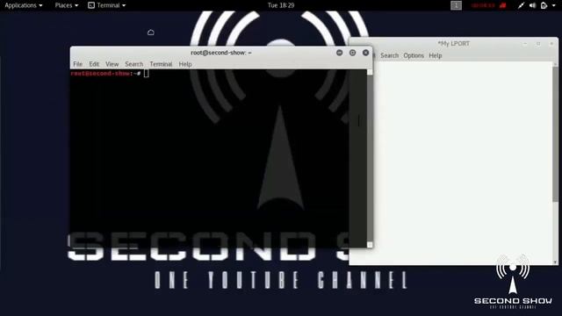Image resolution: width=562 pixels, height=316 pixels.
Task: Open Help menu in My LPORT editor
Action: 436,55
